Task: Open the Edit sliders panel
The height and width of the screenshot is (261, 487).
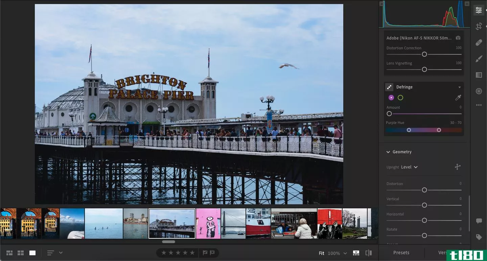Action: coord(479,10)
